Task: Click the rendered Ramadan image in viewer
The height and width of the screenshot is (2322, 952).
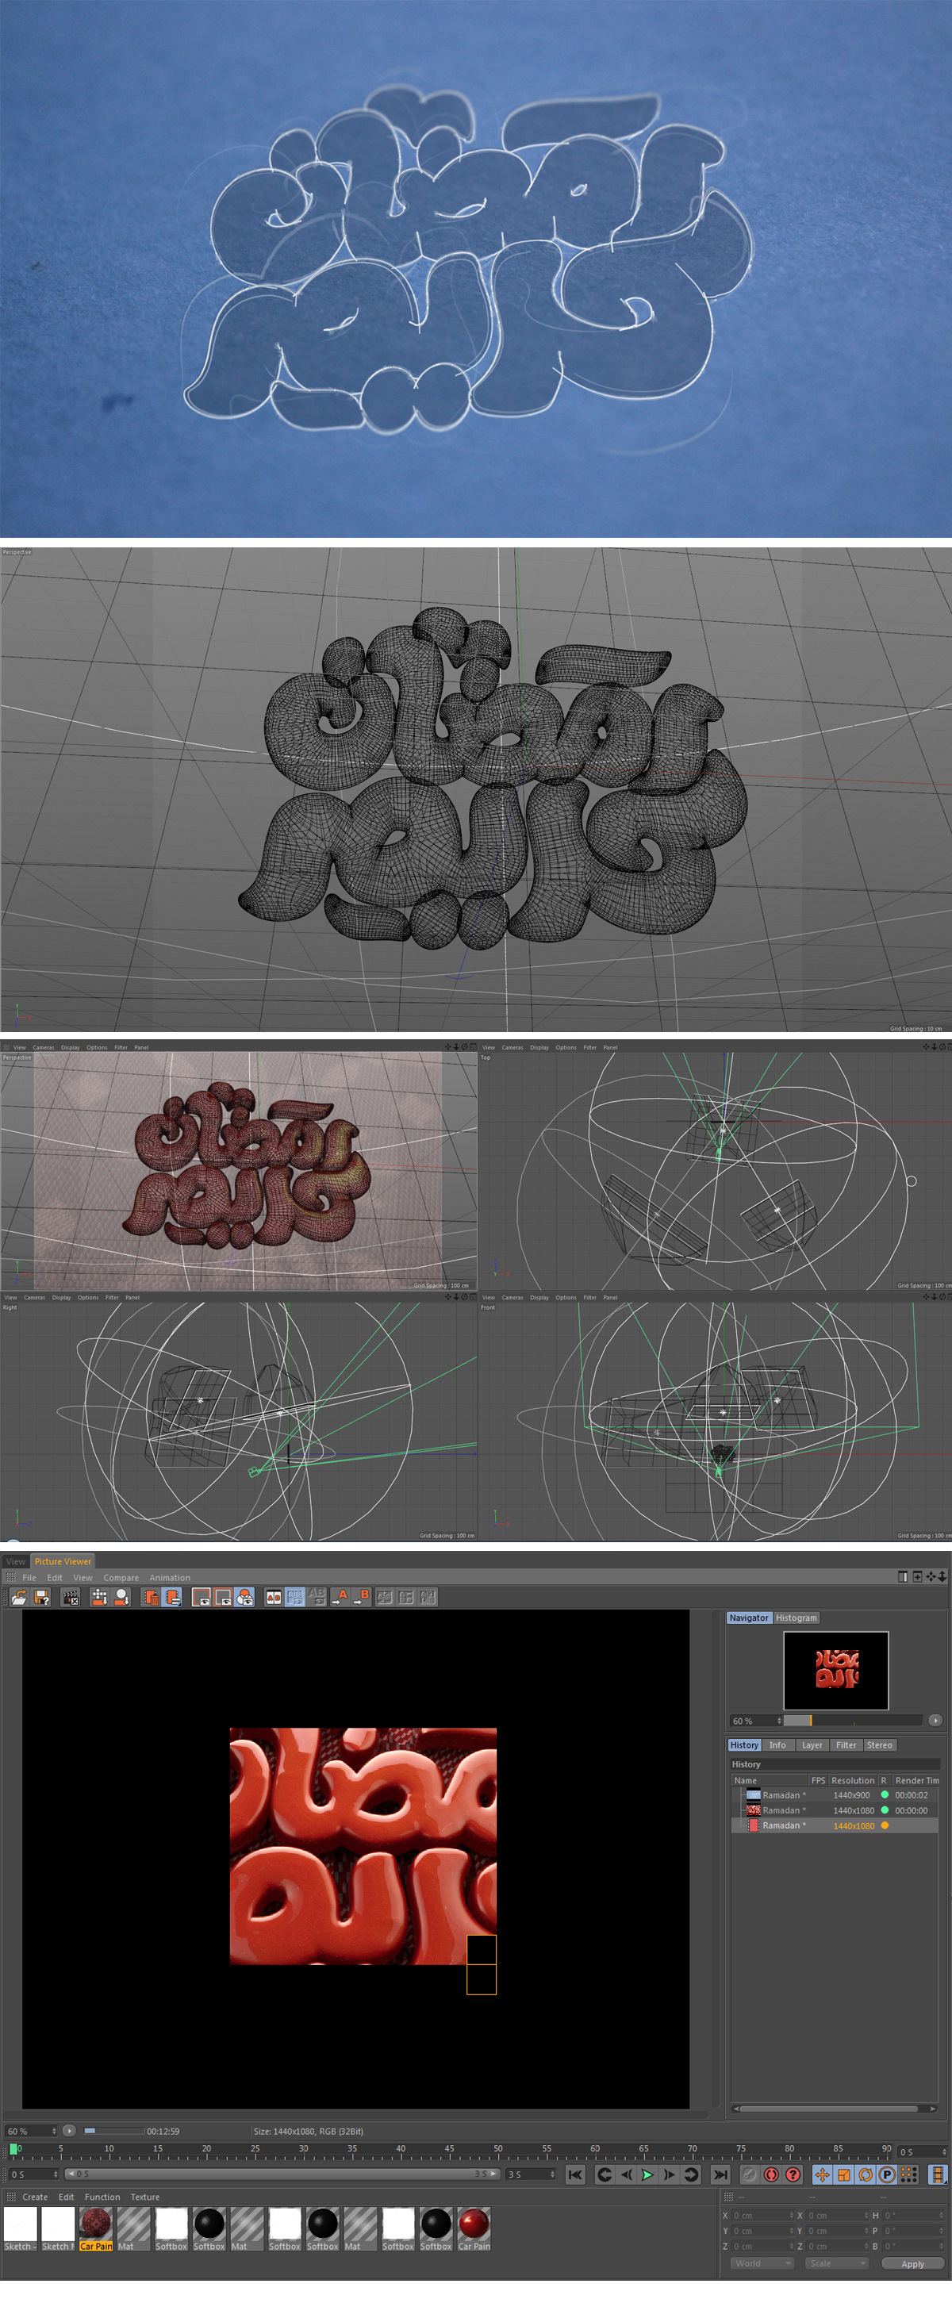Action: pyautogui.click(x=363, y=1846)
